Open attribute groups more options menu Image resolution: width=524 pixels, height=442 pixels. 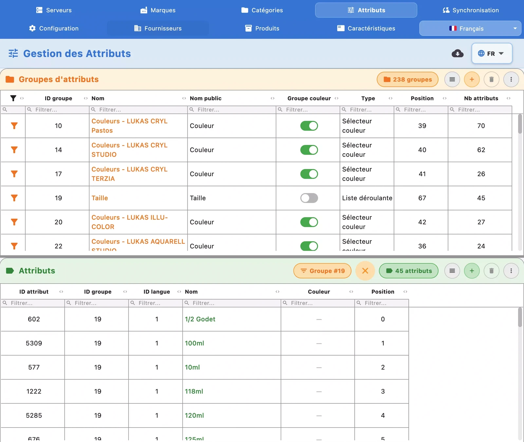(511, 79)
